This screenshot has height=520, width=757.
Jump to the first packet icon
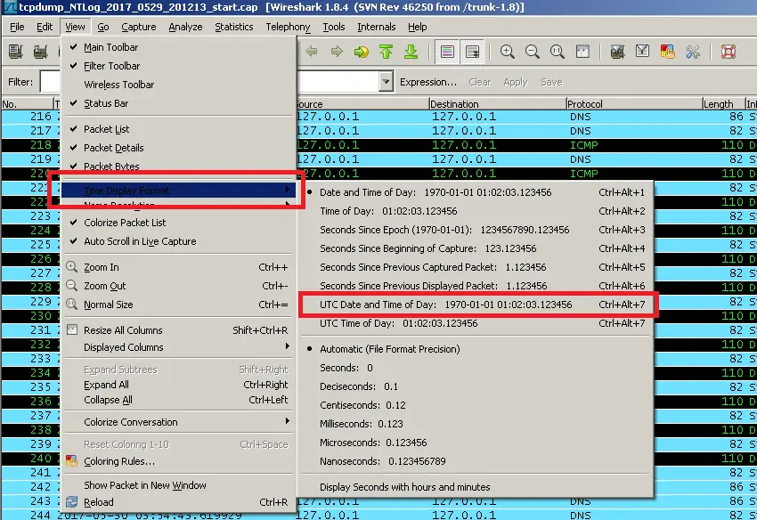click(387, 51)
